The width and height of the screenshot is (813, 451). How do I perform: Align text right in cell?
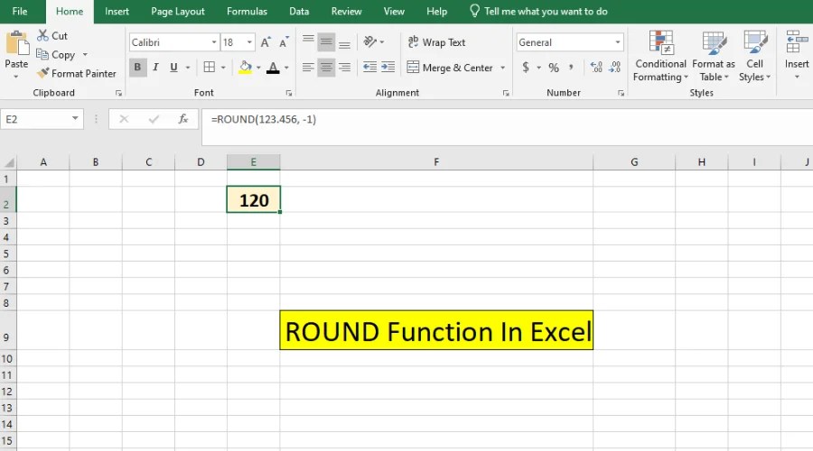(x=344, y=68)
